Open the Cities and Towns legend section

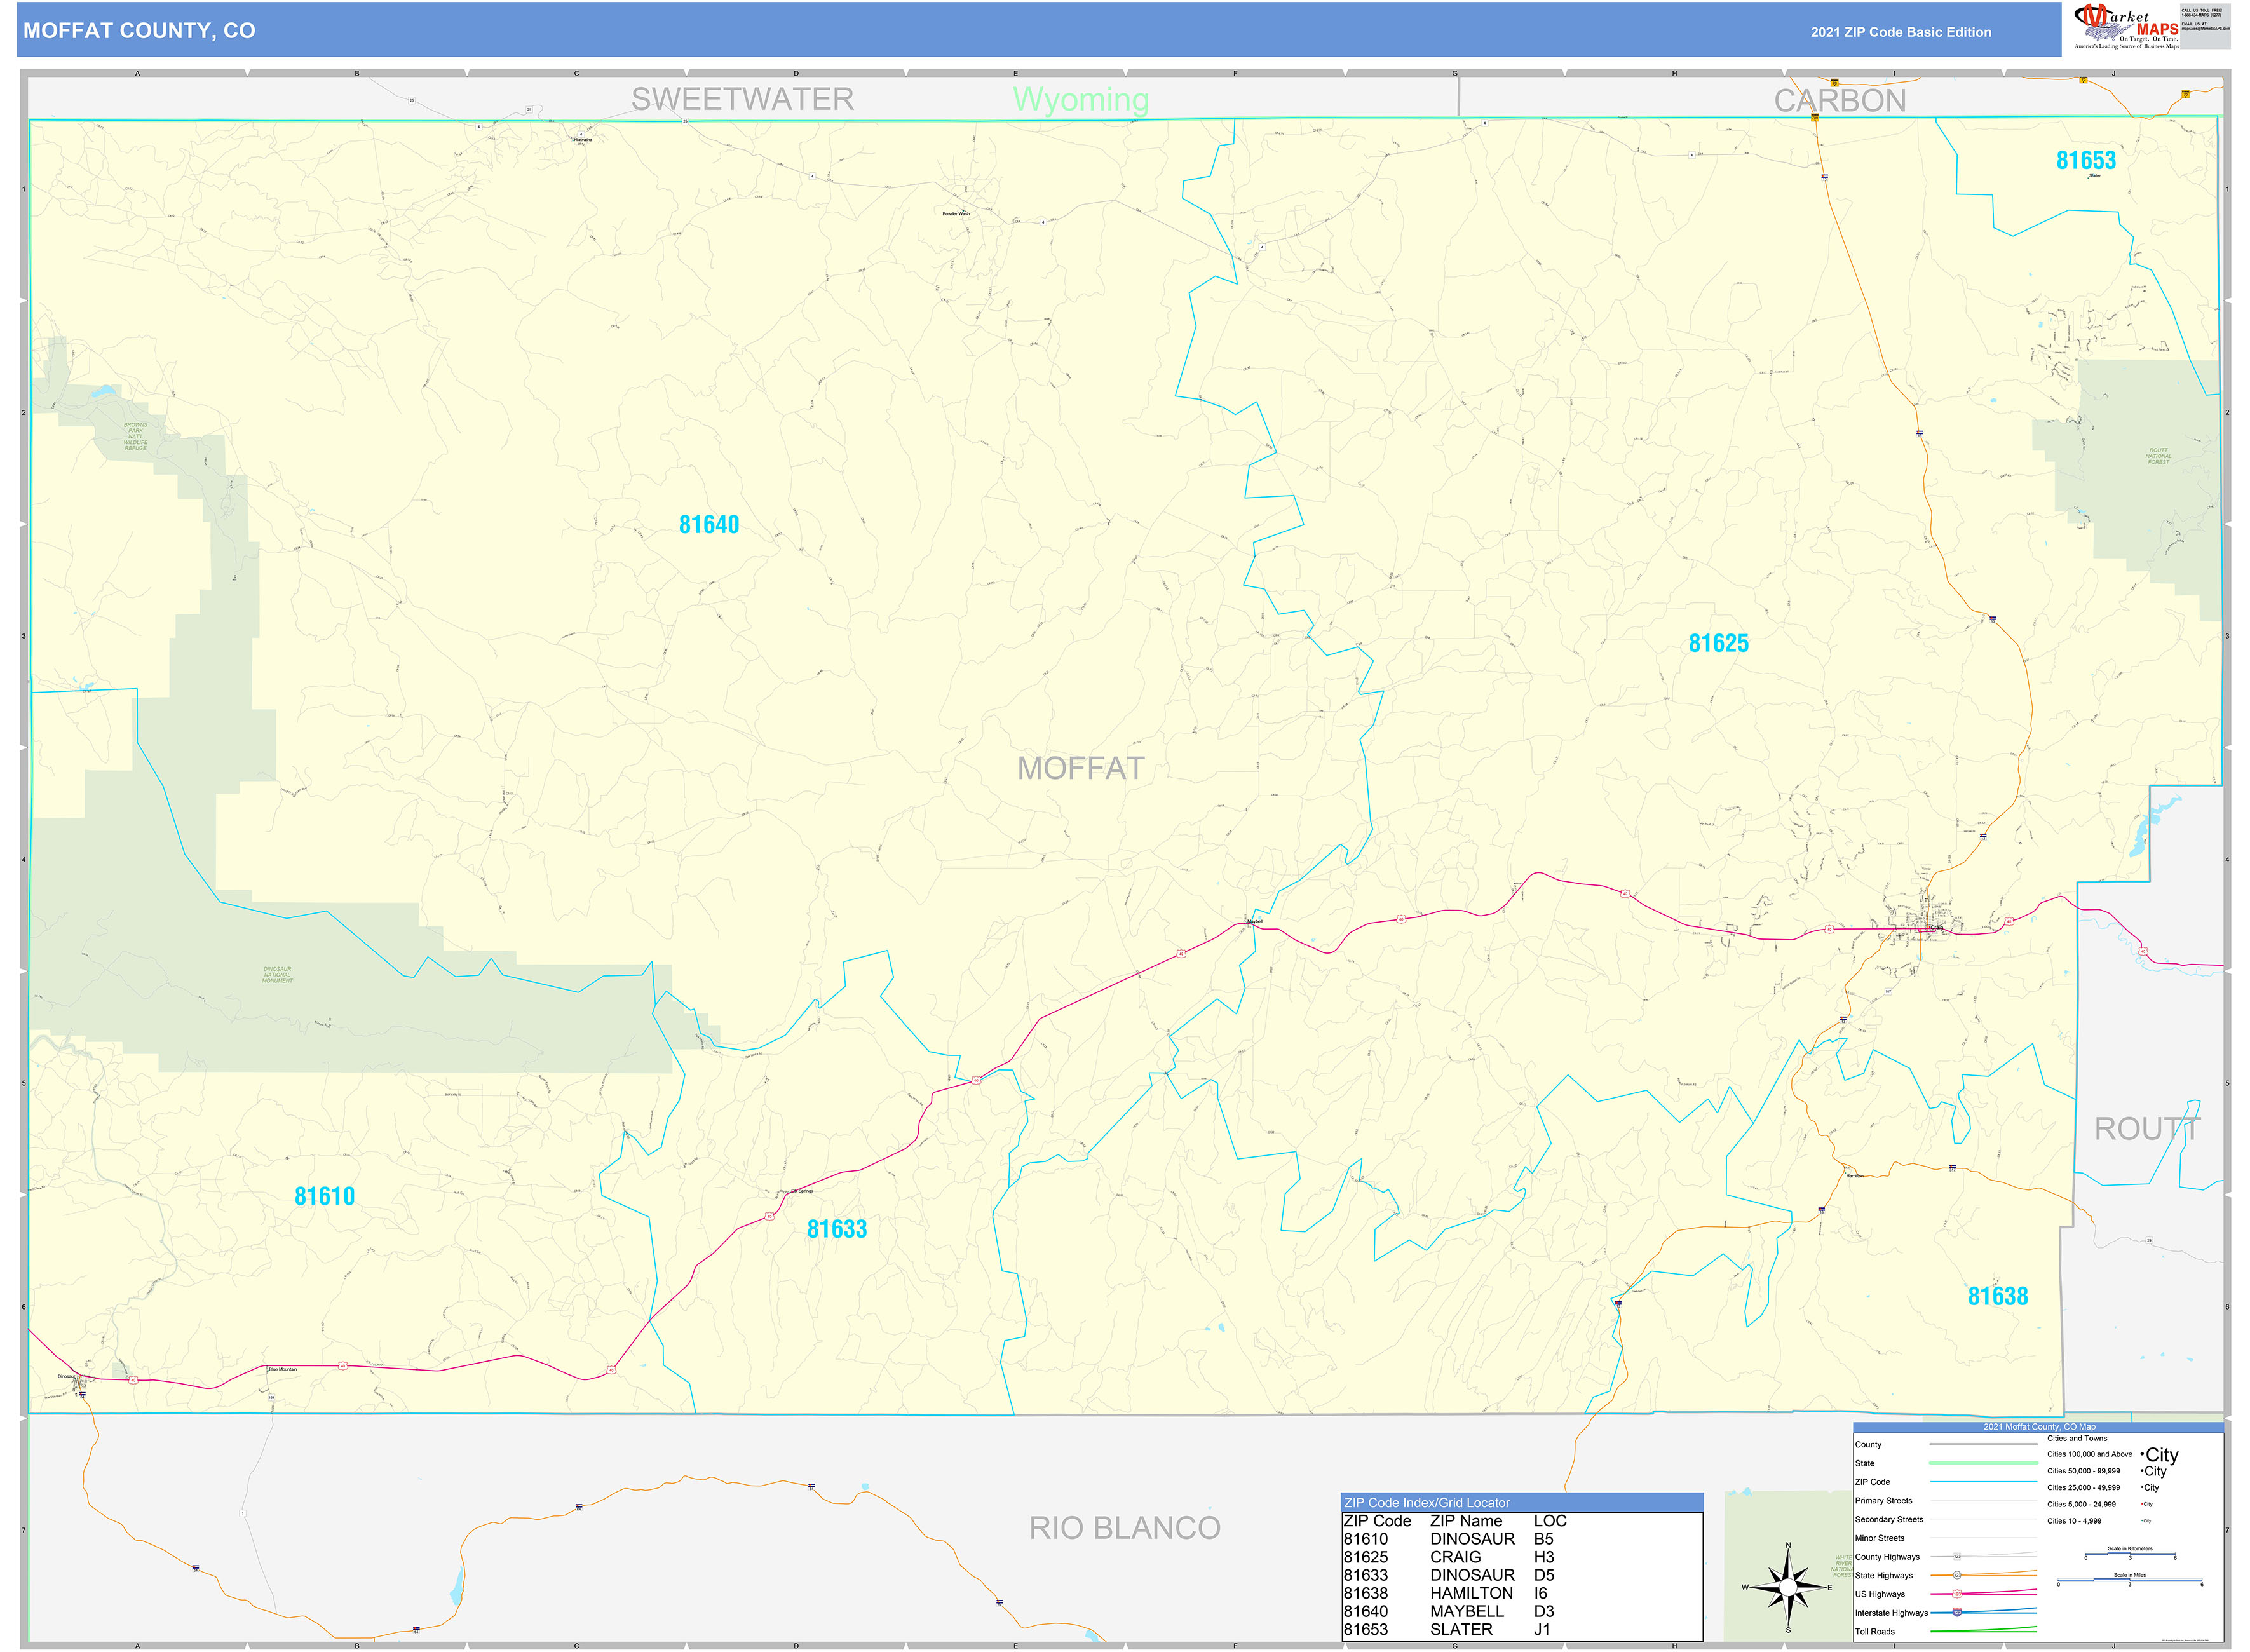(2077, 1438)
